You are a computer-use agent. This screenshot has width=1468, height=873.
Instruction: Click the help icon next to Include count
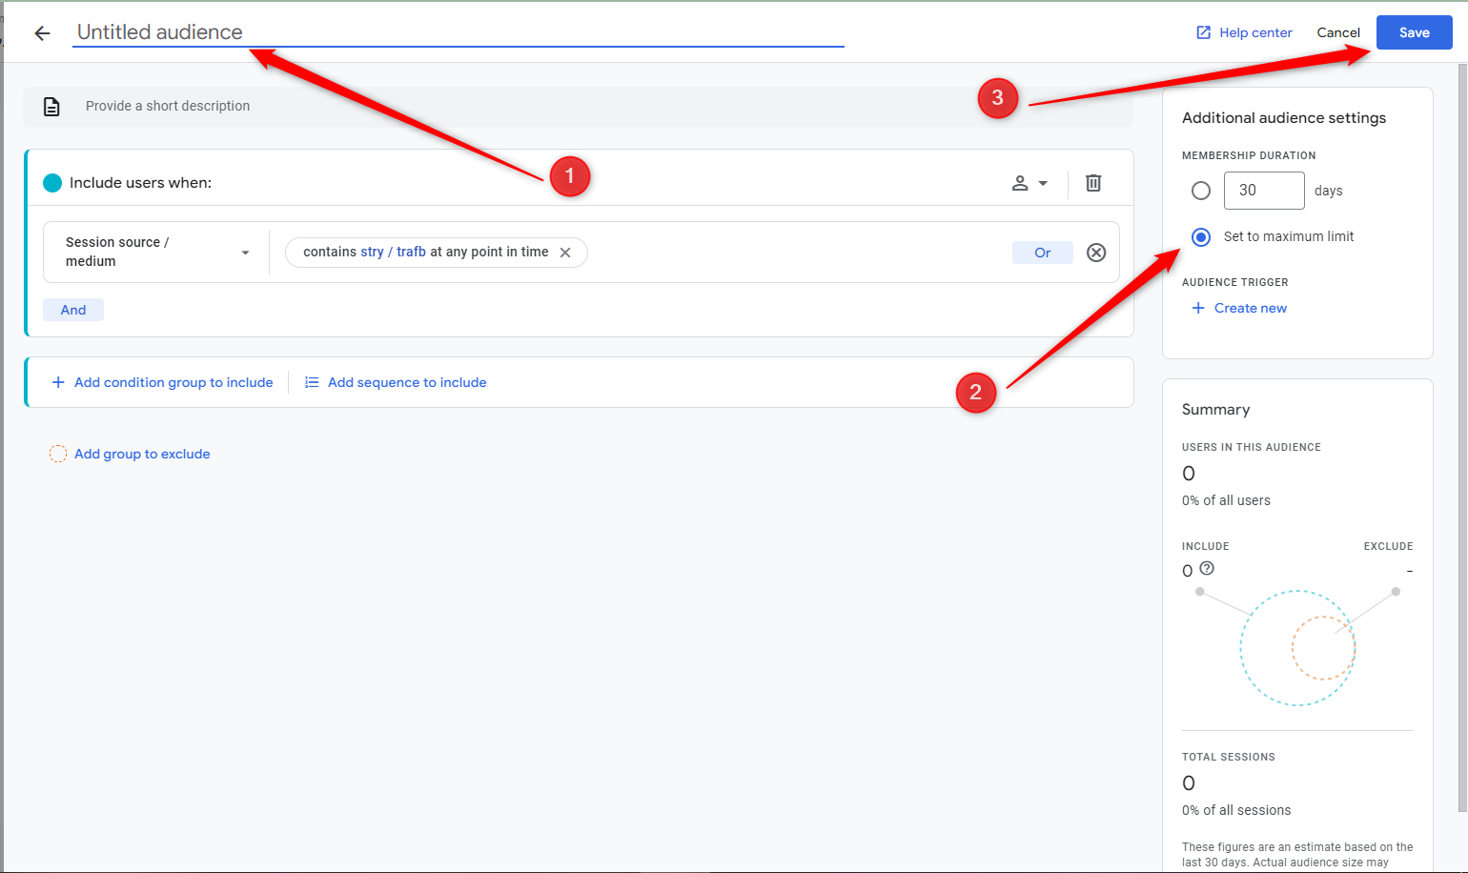click(1207, 569)
